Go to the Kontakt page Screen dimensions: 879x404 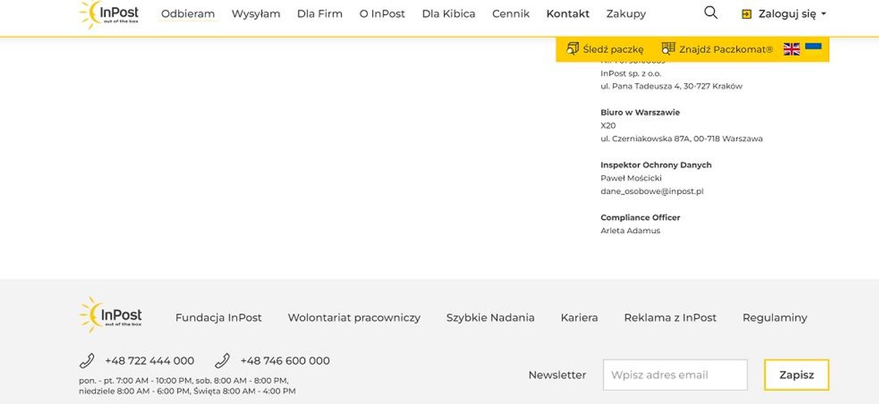[568, 14]
